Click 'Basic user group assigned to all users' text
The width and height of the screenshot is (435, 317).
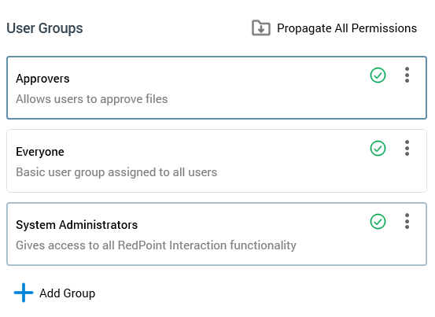116,172
